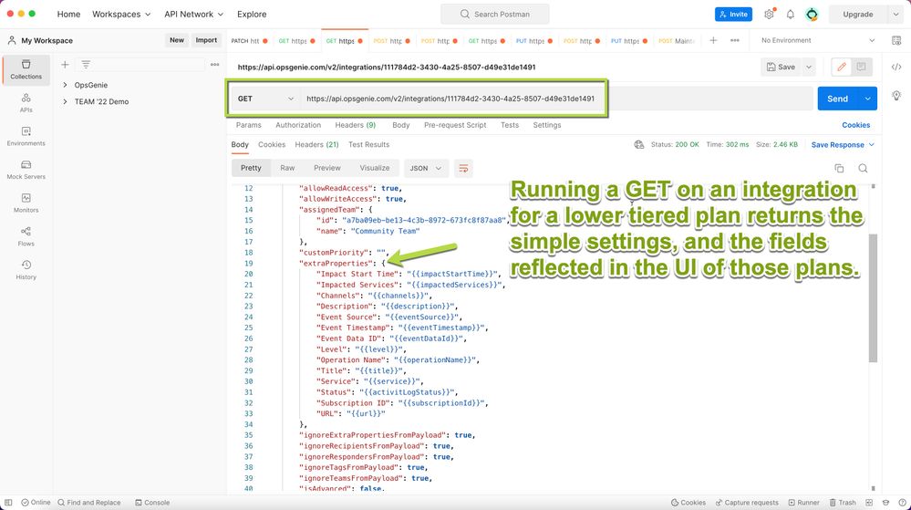Open the lightbulb info panel
The width and height of the screenshot is (911, 510).
(x=896, y=96)
